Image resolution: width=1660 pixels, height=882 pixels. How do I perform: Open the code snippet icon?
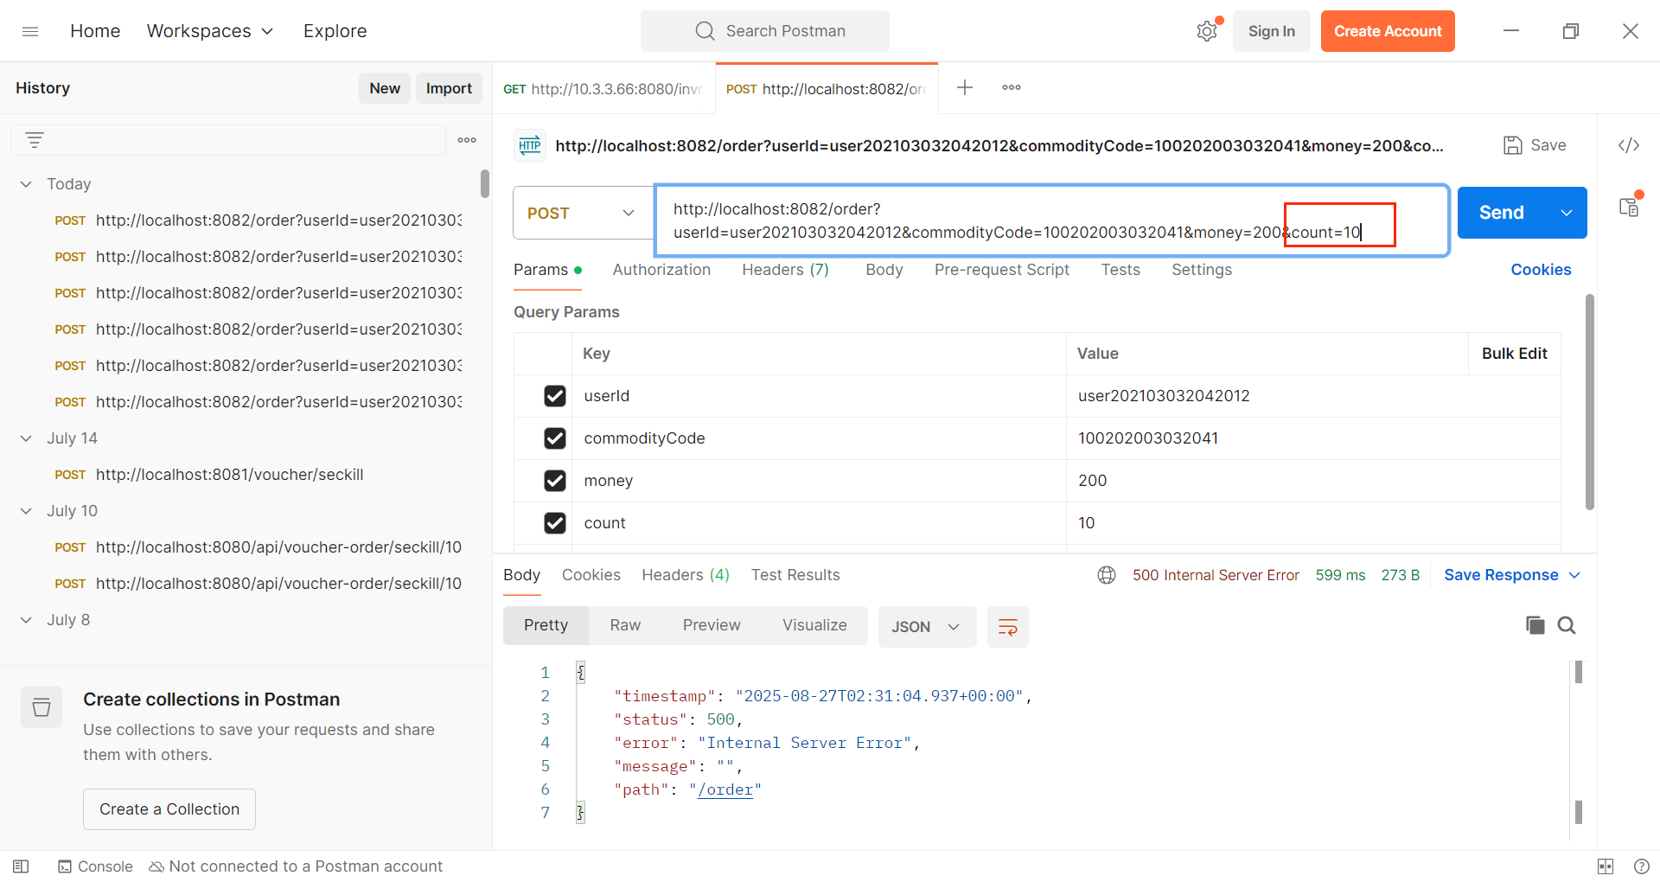pyautogui.click(x=1629, y=145)
